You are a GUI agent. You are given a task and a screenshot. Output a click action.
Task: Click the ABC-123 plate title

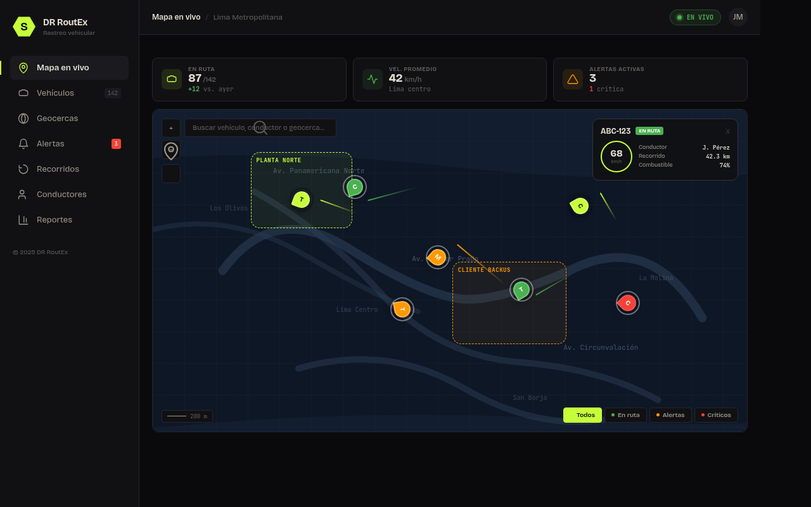click(x=616, y=131)
